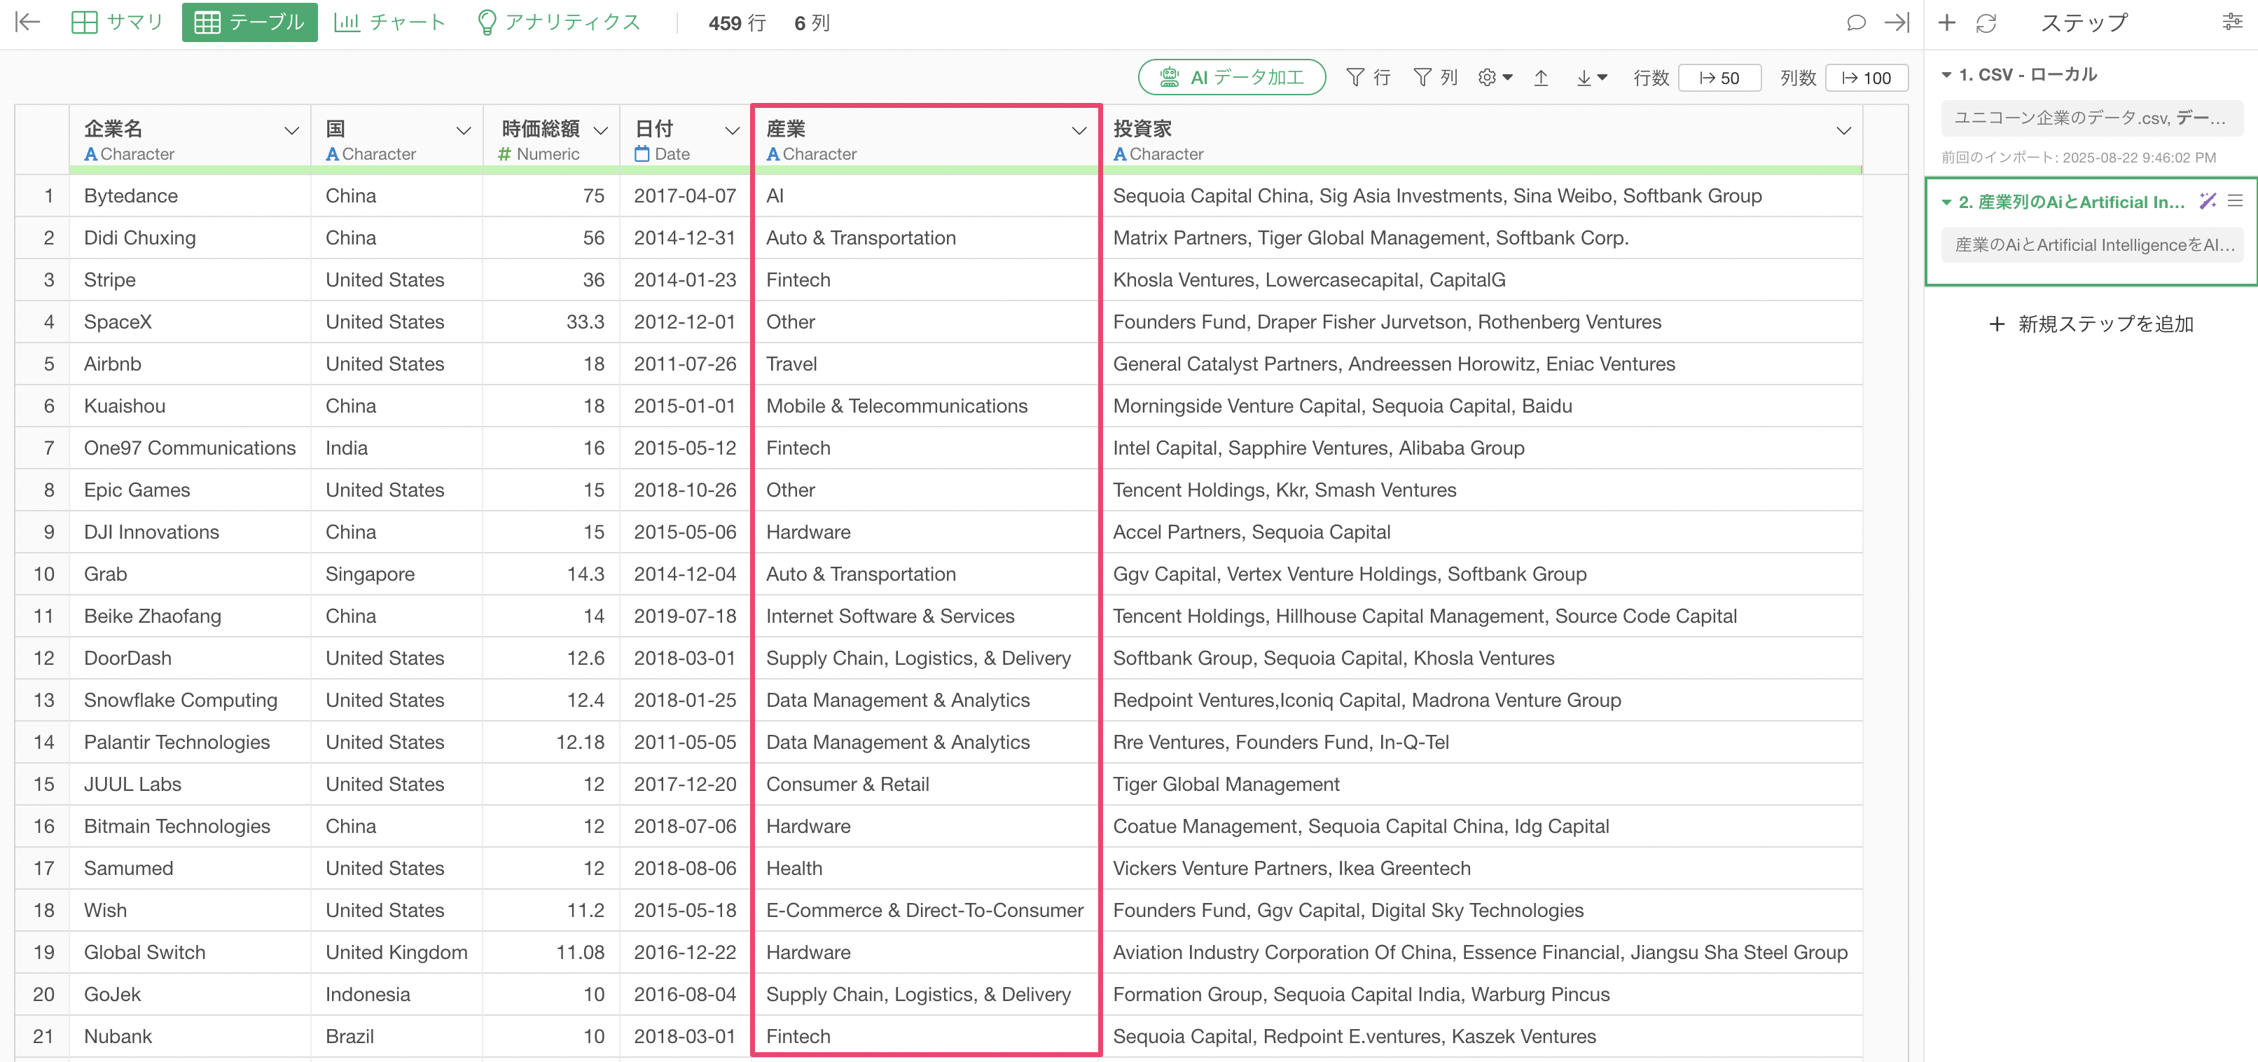Switch to the テーブル tab
The width and height of the screenshot is (2258, 1062).
coord(250,22)
